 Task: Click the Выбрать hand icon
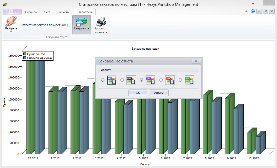(x=11, y=21)
